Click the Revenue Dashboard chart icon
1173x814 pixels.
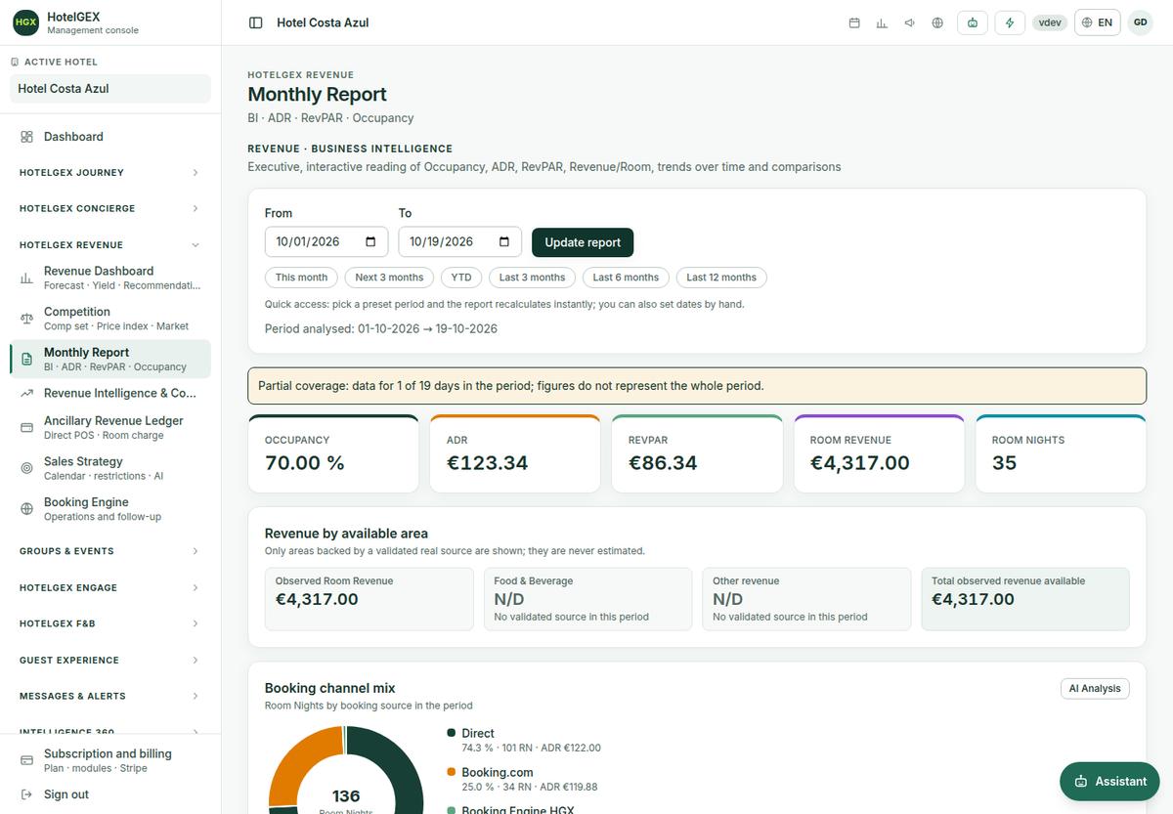(x=26, y=278)
